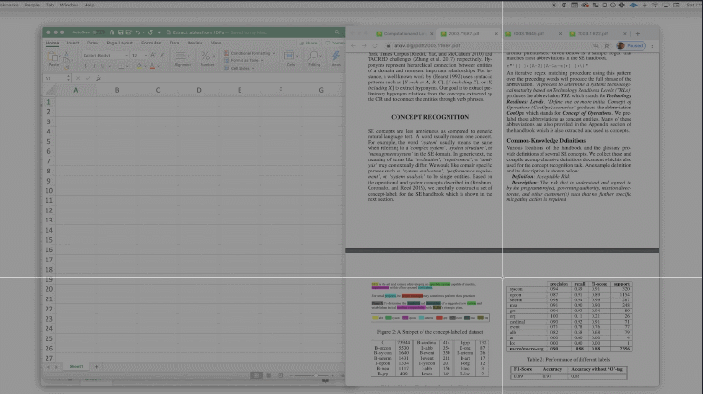703x394 pixels.
Task: Switch to Page Layout view in status bar
Action: 268,375
